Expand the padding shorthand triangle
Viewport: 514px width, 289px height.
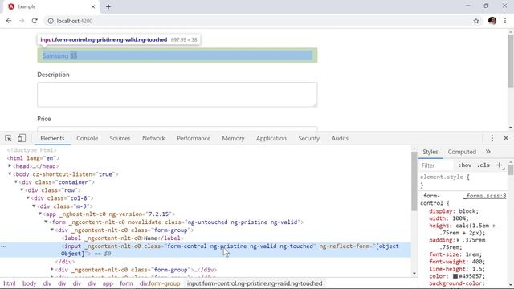click(458, 240)
